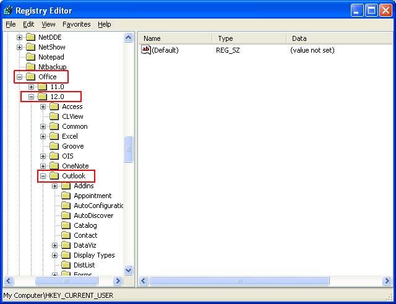The height and width of the screenshot is (304, 396).
Task: Collapse the Outlook key
Action: (43, 176)
